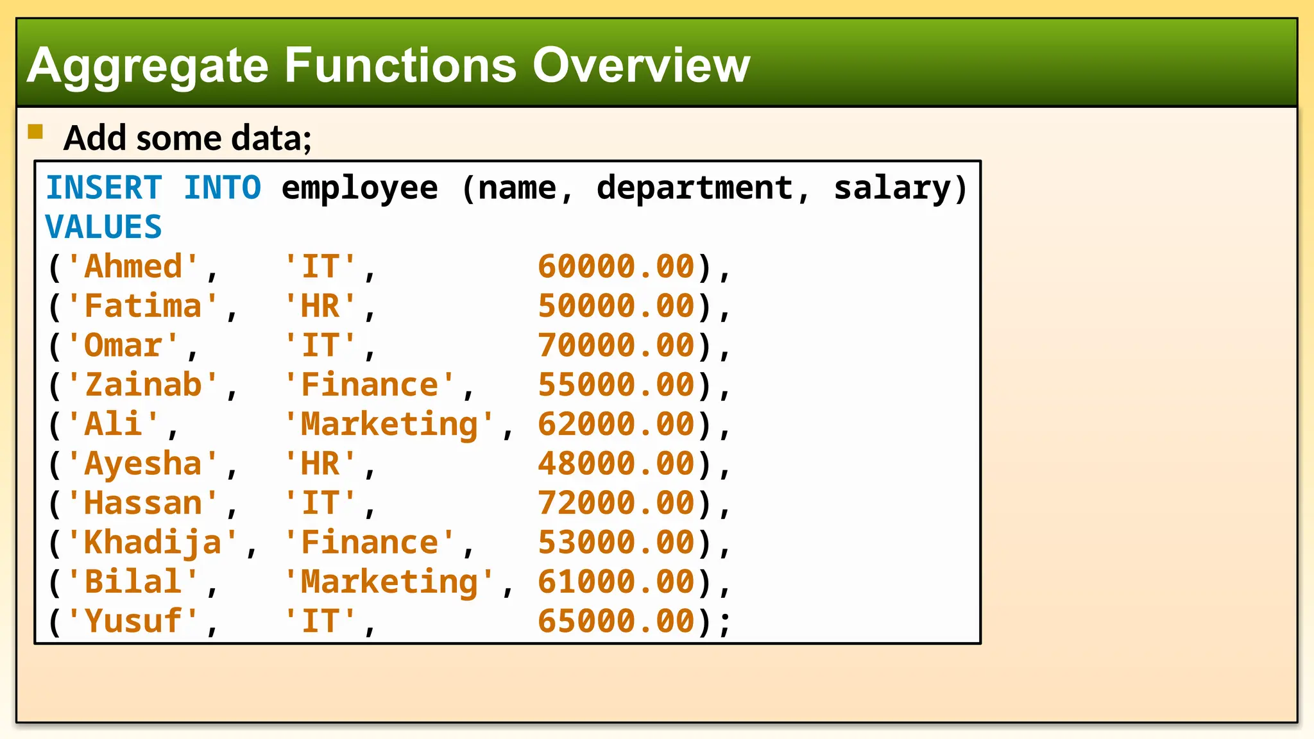The width and height of the screenshot is (1314, 739).
Task: Click 'IT' in the Ahmed row
Action: point(320,266)
